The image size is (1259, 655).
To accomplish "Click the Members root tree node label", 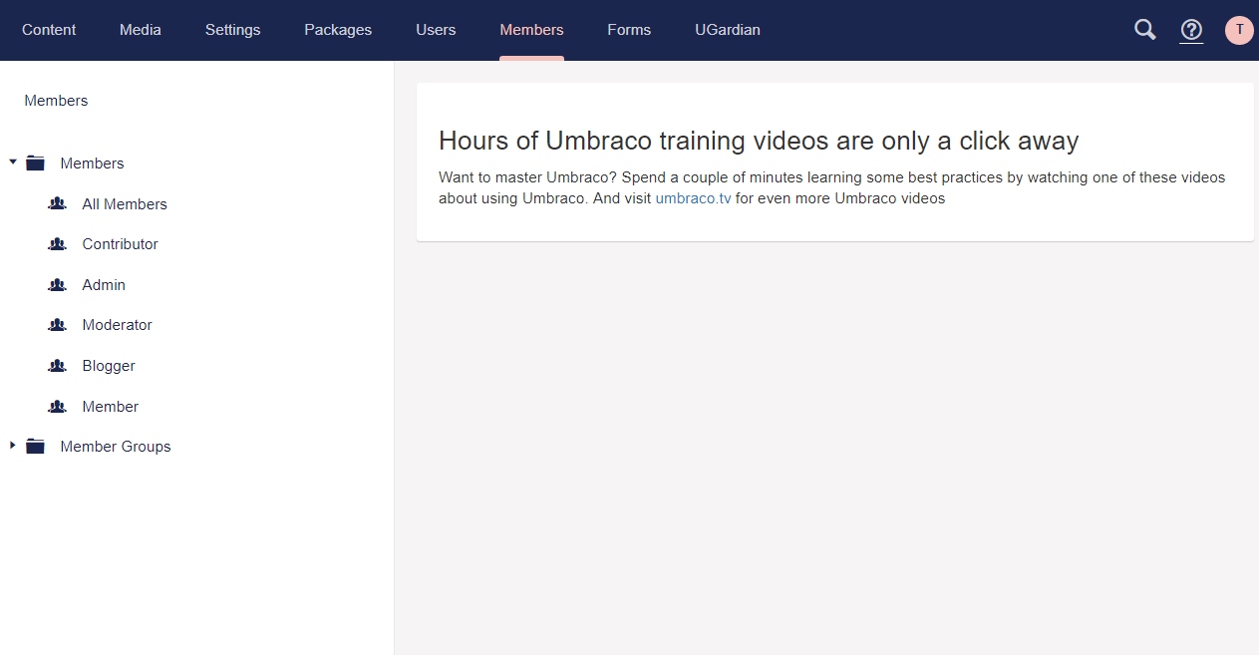I will (93, 164).
